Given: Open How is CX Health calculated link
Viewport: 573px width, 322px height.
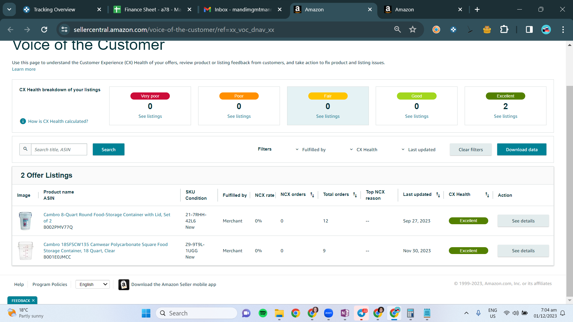Looking at the screenshot, I should [58, 121].
